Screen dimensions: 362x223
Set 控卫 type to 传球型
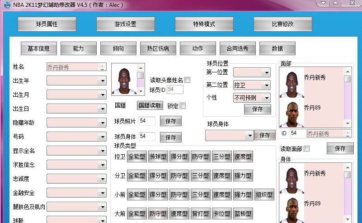[158, 157]
